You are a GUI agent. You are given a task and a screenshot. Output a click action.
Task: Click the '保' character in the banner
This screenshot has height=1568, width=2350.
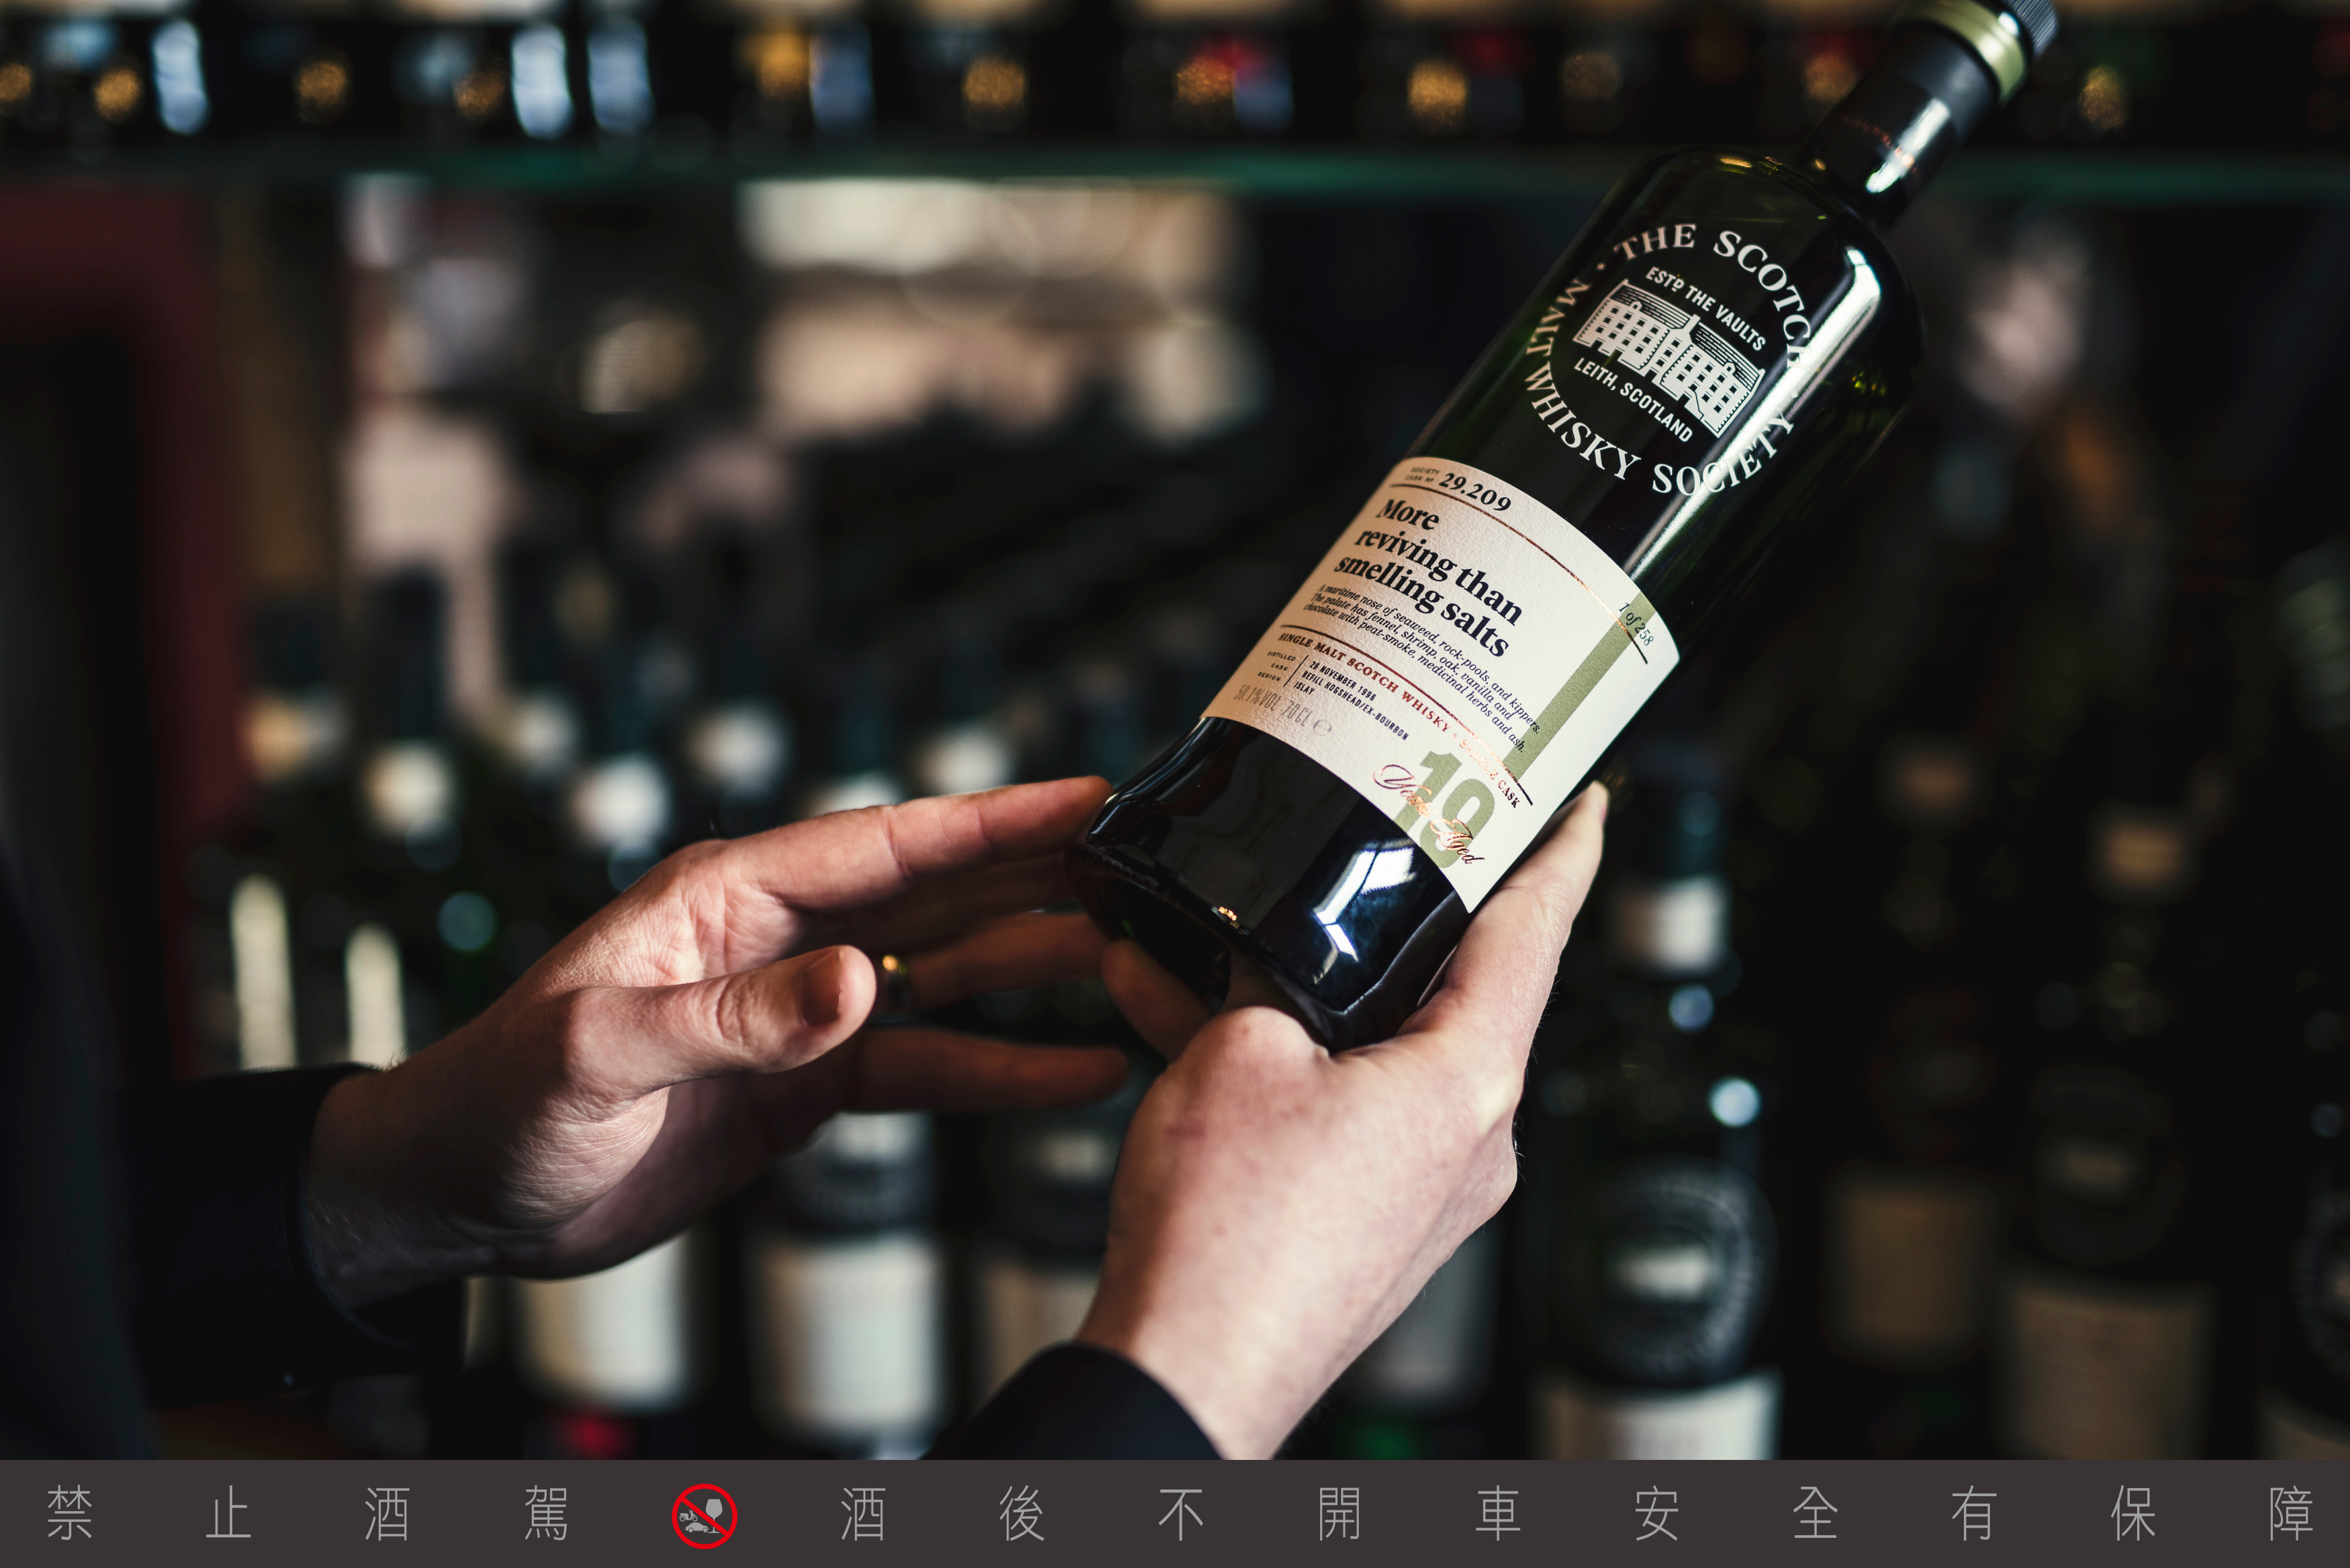coord(2132,1514)
